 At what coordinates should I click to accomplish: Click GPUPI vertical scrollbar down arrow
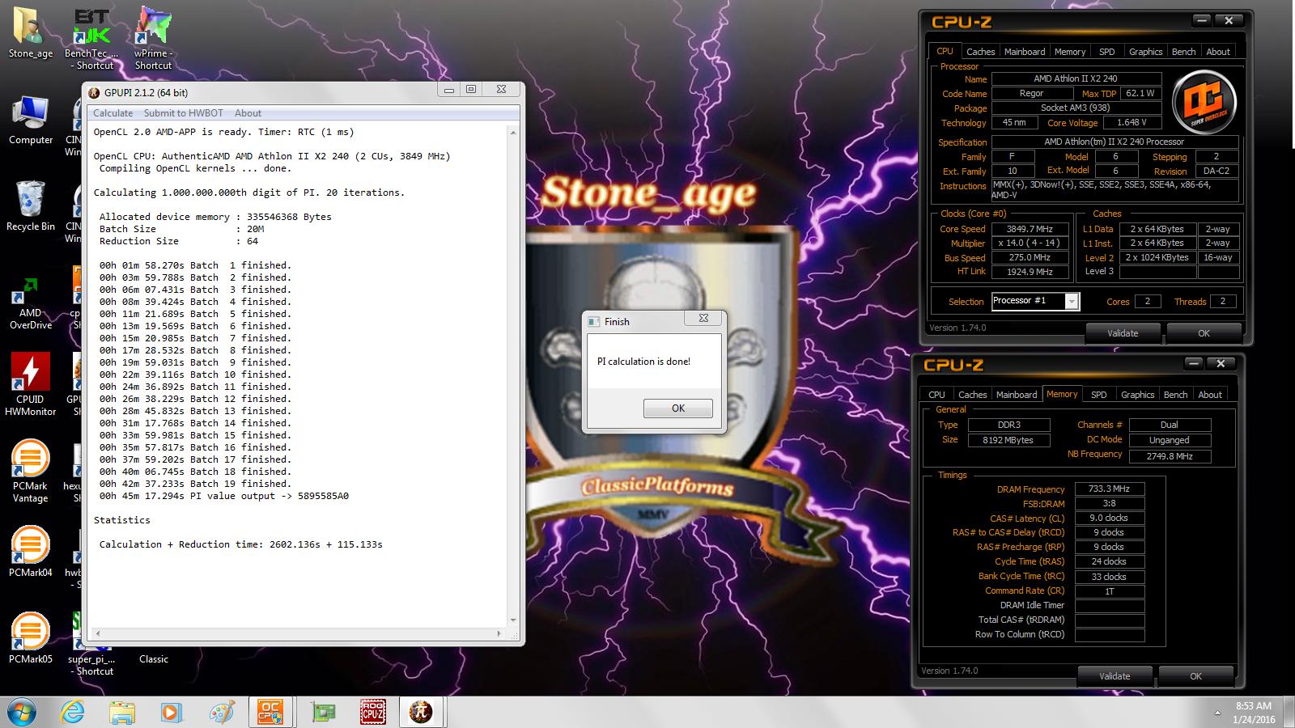pos(513,620)
